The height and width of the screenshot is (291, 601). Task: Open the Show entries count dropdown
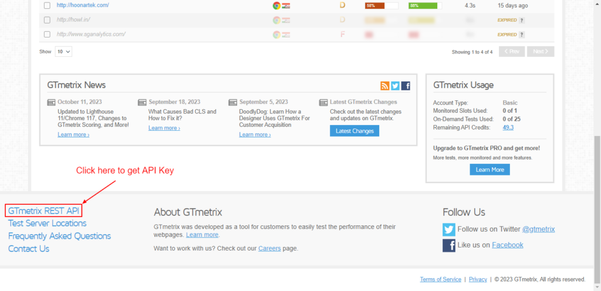point(63,52)
